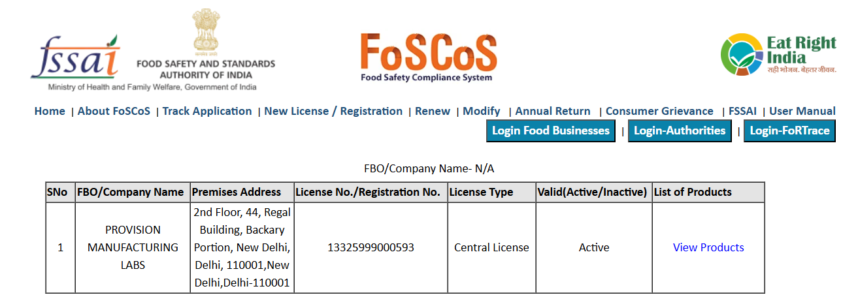Open About FoSCoS page

114,111
